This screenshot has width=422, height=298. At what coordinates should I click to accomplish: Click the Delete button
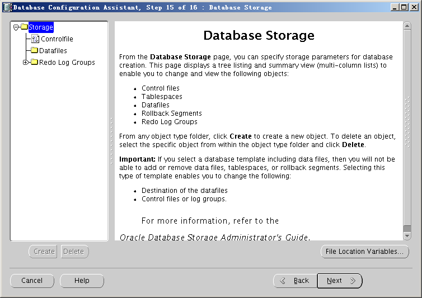coord(74,252)
